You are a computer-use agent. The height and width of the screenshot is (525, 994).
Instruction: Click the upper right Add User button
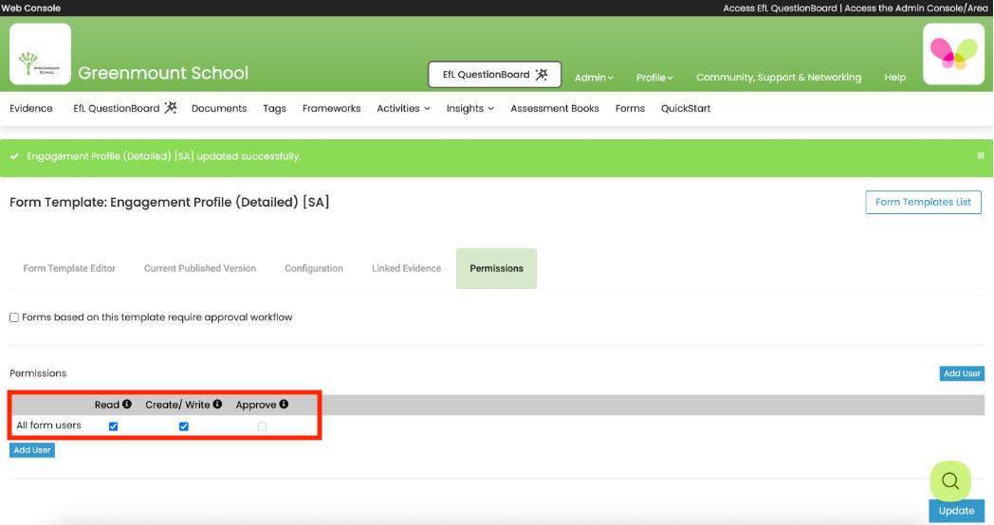(962, 373)
